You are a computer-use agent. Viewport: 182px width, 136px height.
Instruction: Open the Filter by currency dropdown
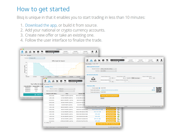click(66, 89)
